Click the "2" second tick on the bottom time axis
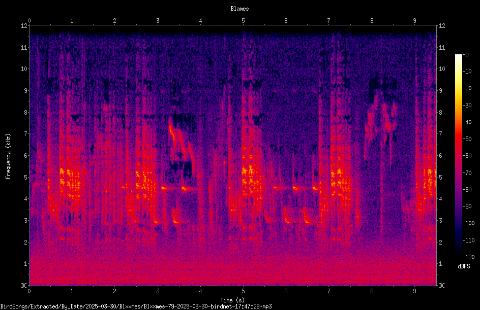 115,291
